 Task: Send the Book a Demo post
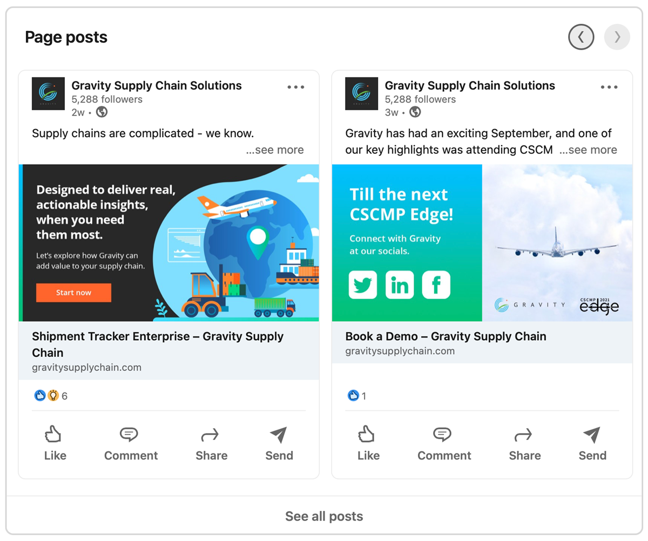tap(592, 443)
